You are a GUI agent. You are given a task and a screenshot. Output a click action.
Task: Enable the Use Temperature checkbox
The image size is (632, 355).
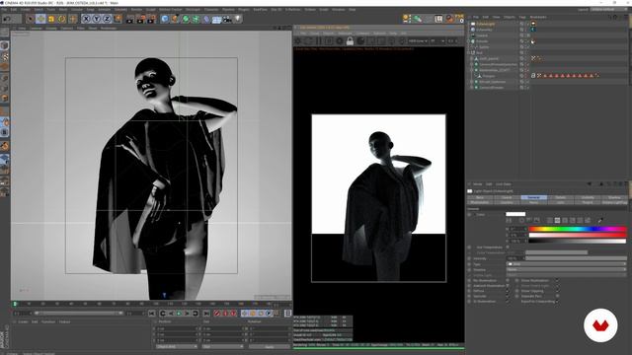tap(508, 247)
